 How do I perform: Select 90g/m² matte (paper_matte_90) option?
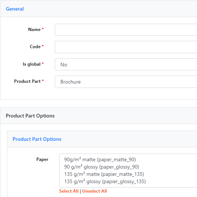[x=100, y=159]
